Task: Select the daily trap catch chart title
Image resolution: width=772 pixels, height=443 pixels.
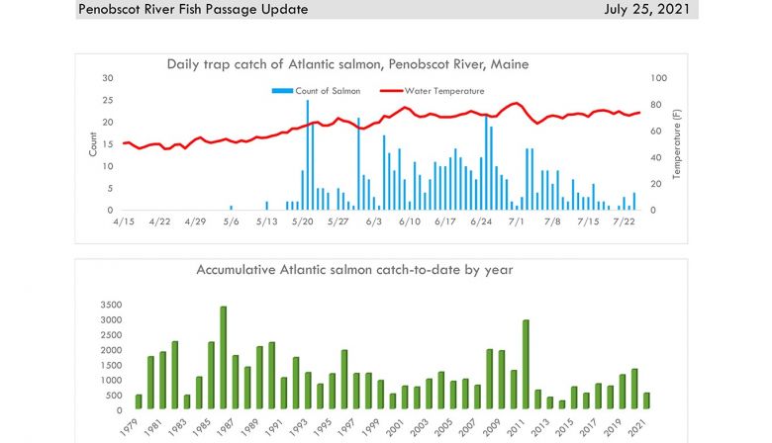Action: pos(347,64)
